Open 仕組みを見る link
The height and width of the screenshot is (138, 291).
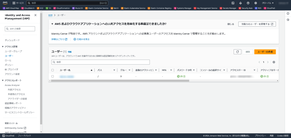(x=82, y=39)
